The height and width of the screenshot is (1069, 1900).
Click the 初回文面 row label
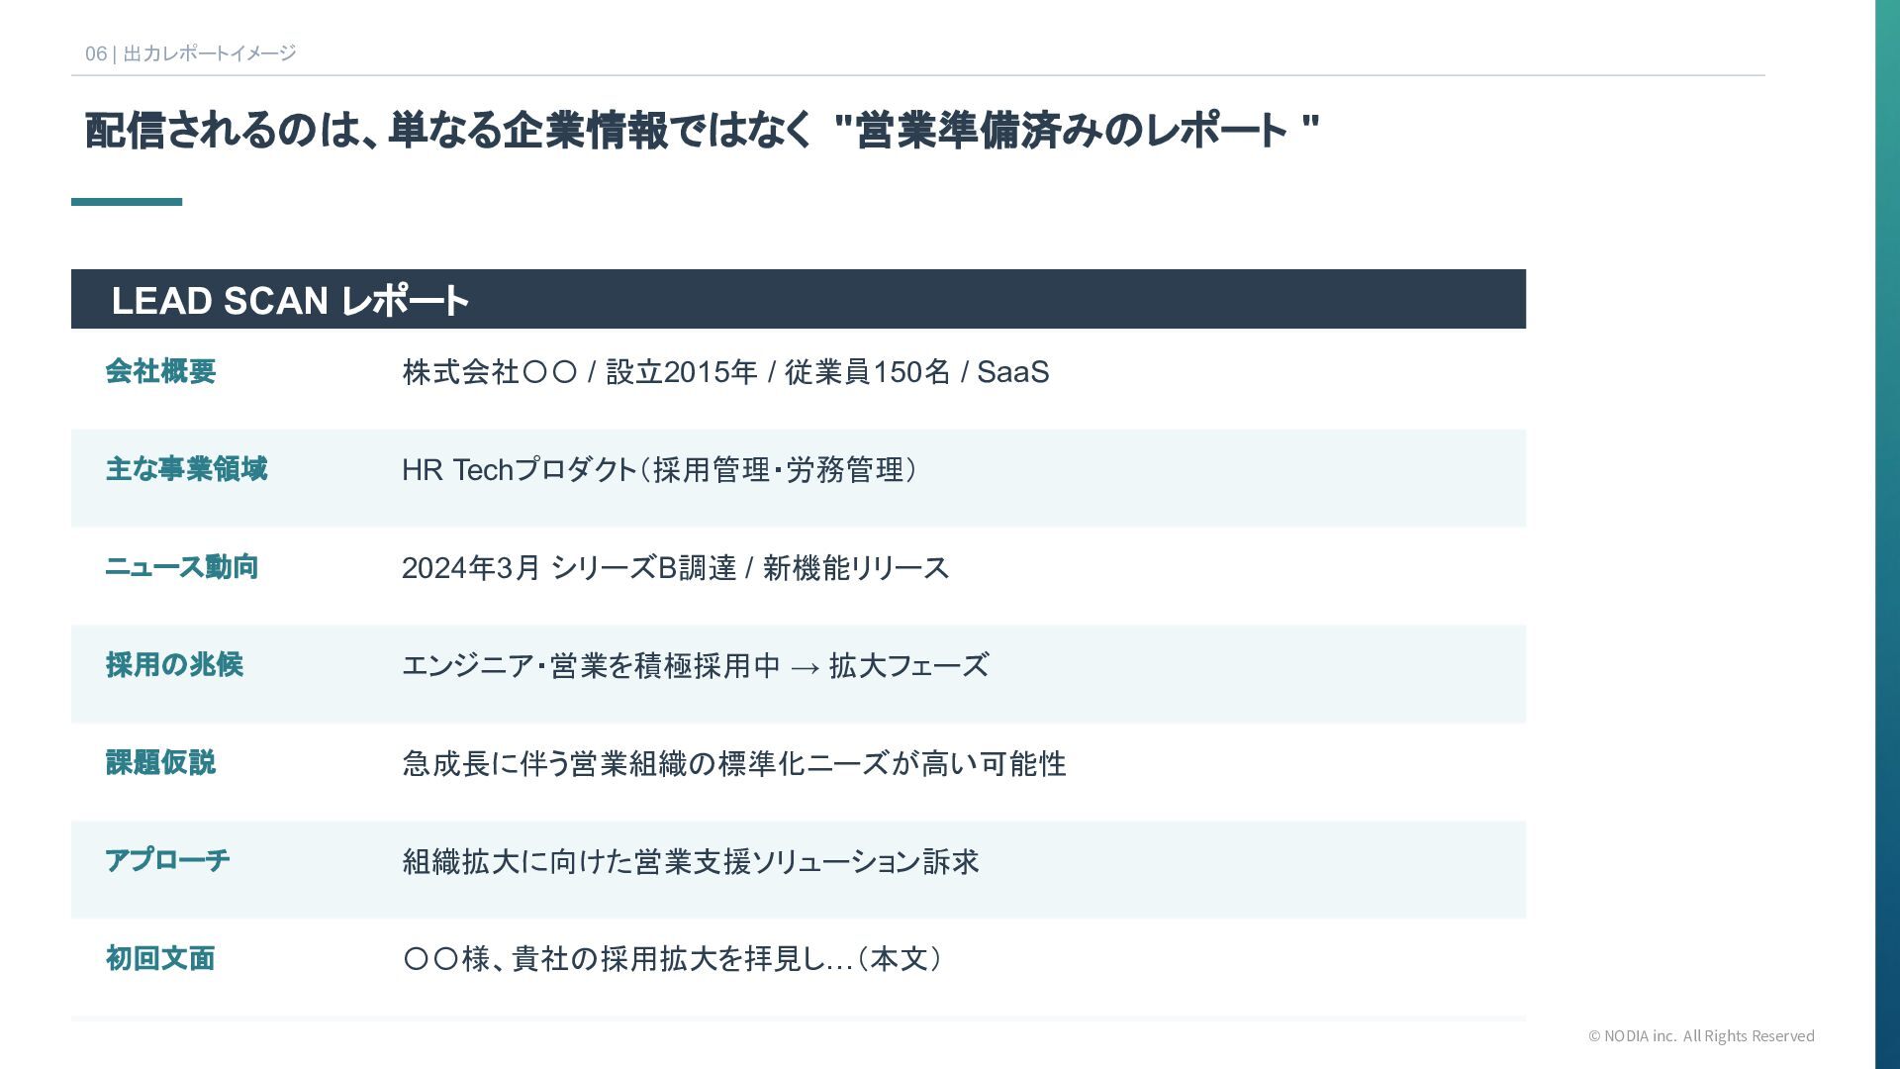pos(160,958)
